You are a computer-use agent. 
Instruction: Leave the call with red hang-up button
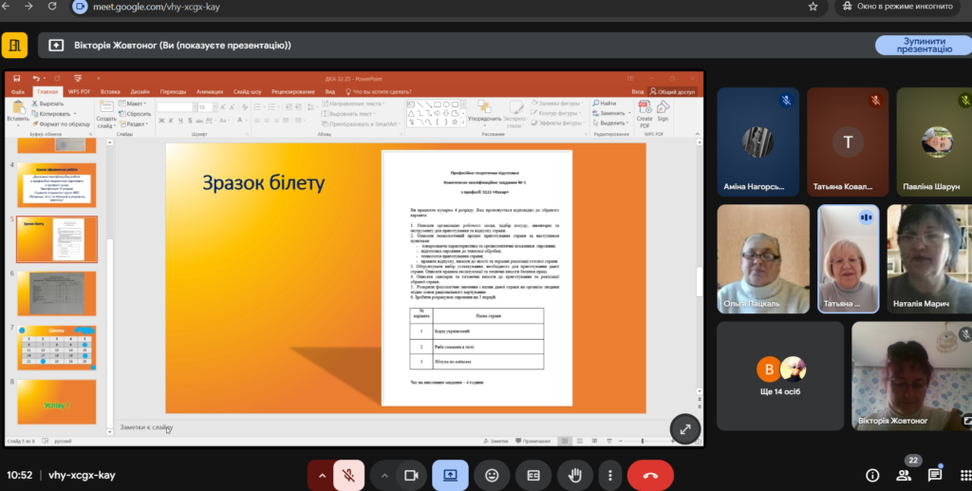[650, 475]
